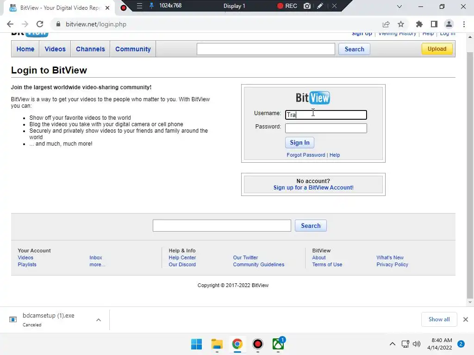Open Our Twitter link
The height and width of the screenshot is (355, 474).
pos(245,257)
